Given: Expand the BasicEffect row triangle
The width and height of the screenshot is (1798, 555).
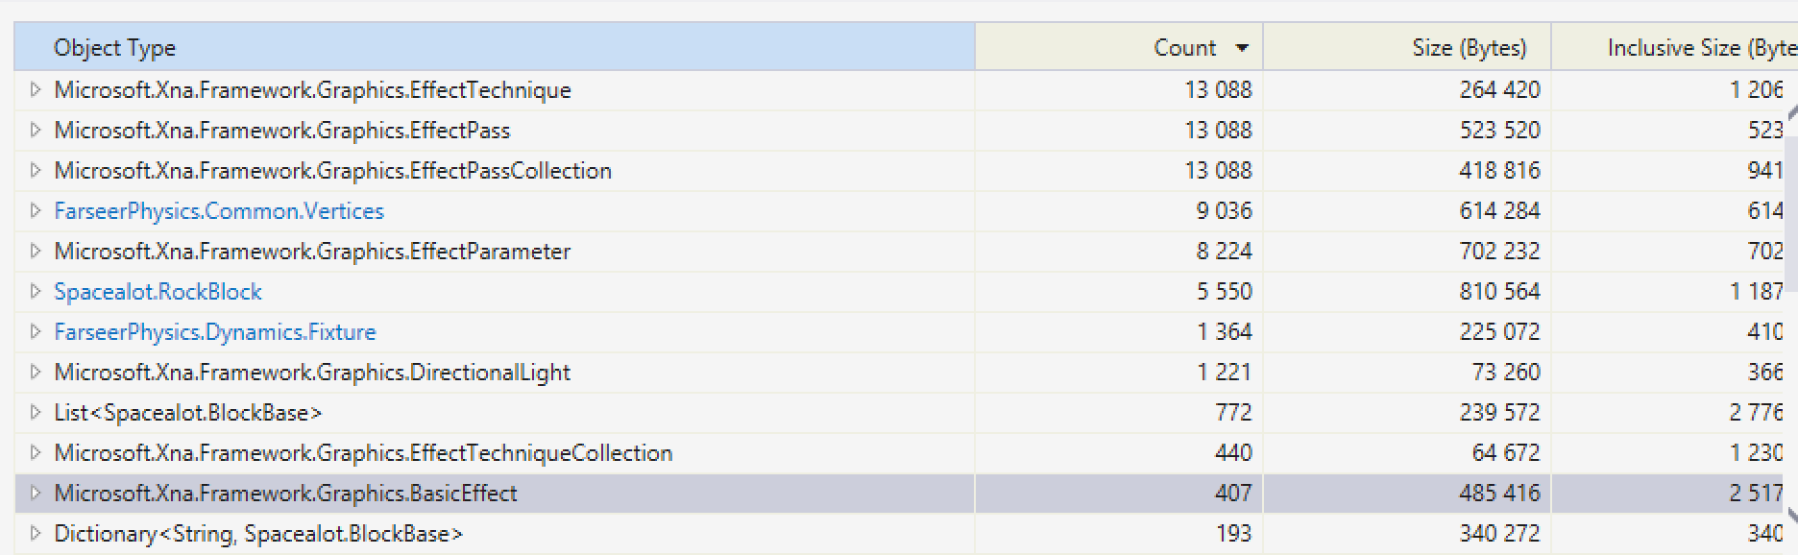Looking at the screenshot, I should click(x=36, y=493).
